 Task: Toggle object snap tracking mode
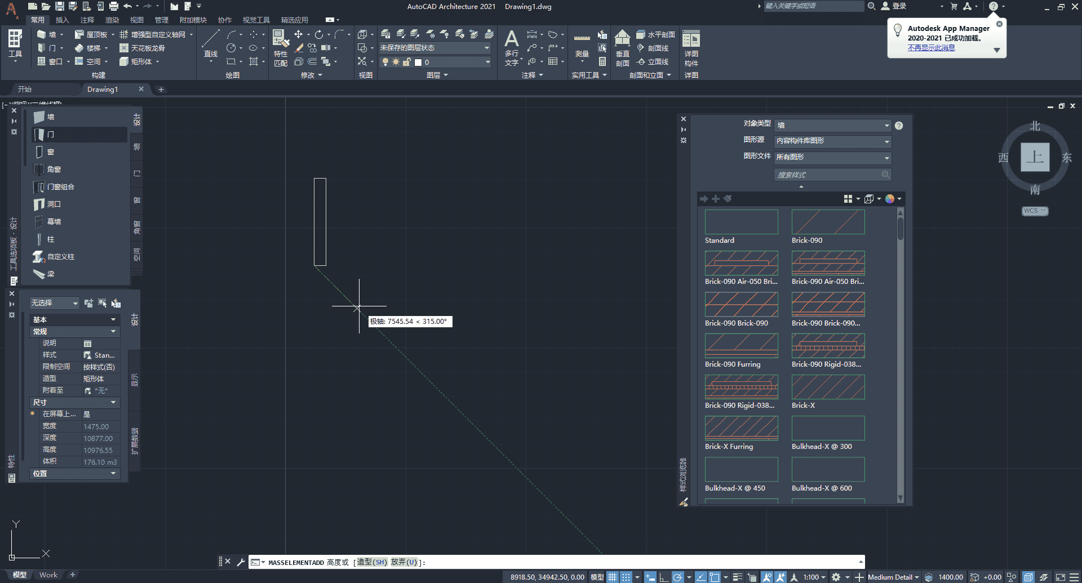(700, 577)
